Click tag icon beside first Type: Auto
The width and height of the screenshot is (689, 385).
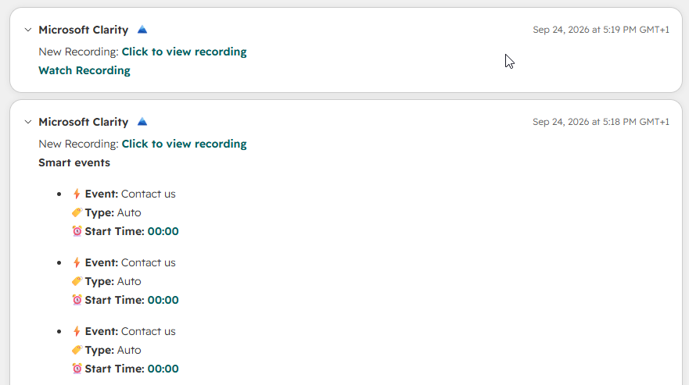[77, 212]
